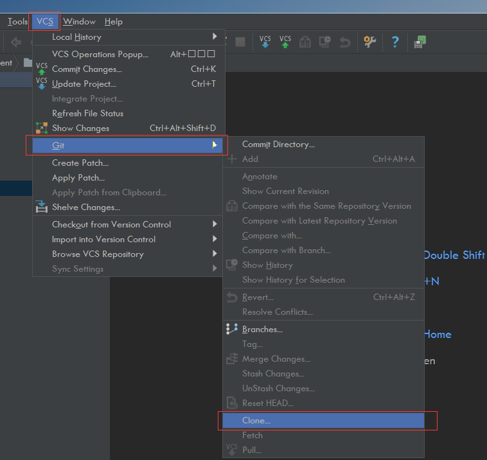Click the green chip icon in toolbar
Viewport: 487px width, 460px height.
[420, 42]
